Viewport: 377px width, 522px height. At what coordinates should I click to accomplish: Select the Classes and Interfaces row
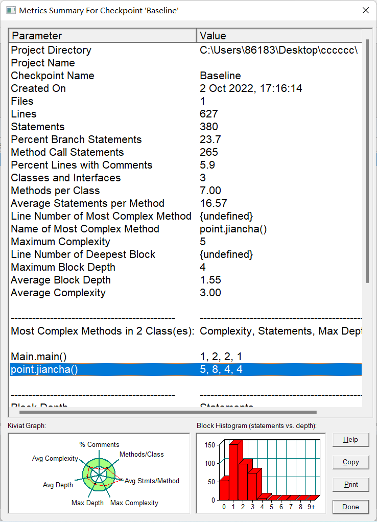click(185, 178)
